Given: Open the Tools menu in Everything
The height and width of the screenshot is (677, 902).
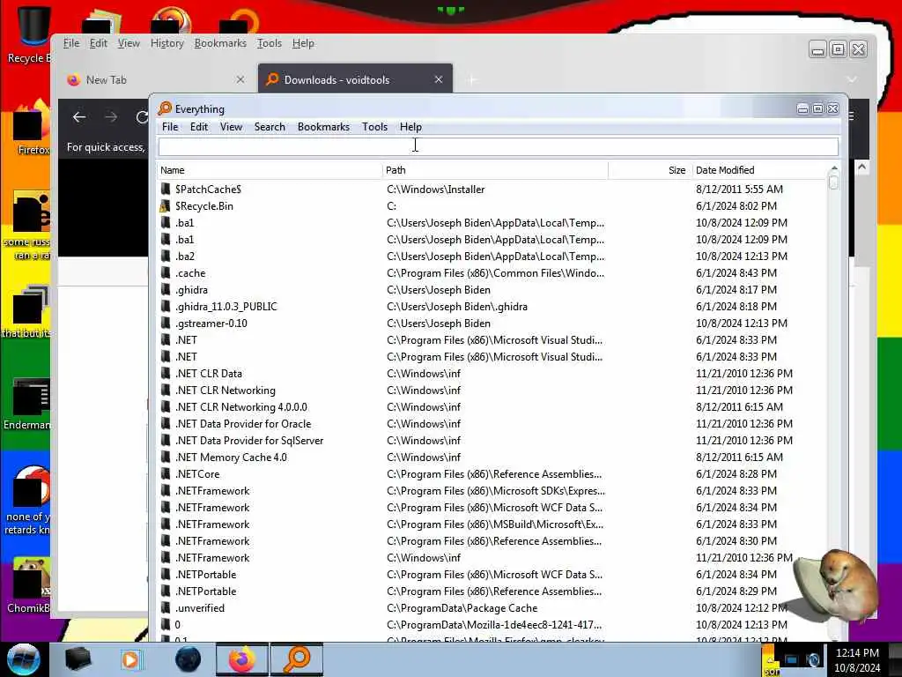Looking at the screenshot, I should point(374,127).
